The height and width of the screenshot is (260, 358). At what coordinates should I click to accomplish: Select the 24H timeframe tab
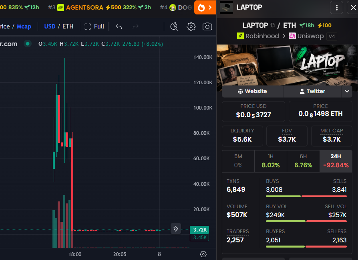point(336,161)
